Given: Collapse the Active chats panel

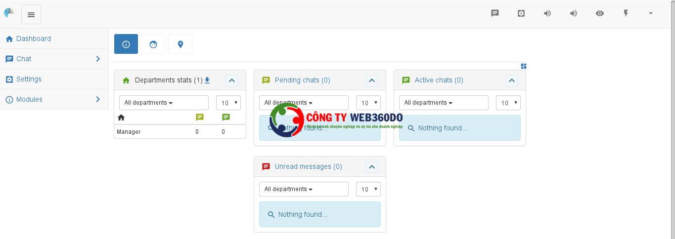Looking at the screenshot, I should tap(512, 80).
